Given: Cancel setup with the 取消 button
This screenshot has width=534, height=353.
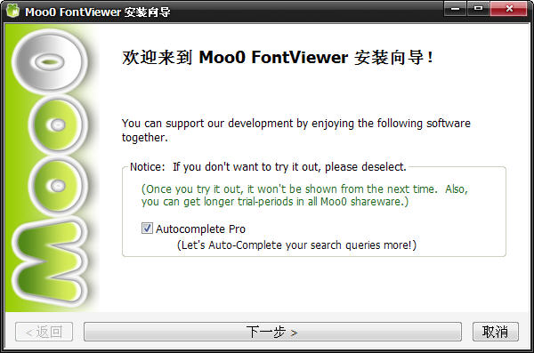Looking at the screenshot, I should pos(496,332).
